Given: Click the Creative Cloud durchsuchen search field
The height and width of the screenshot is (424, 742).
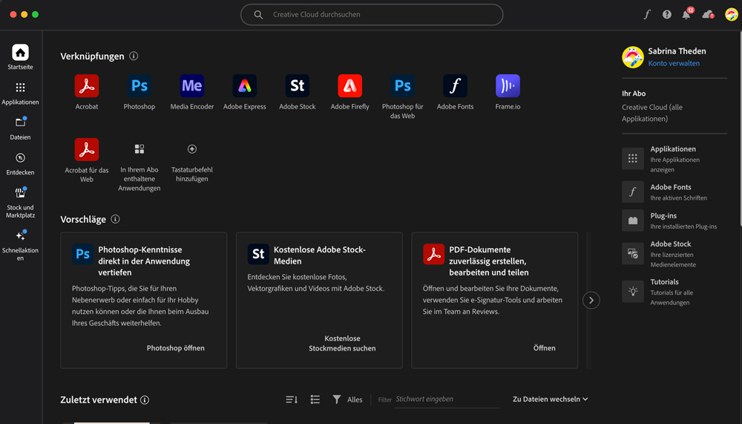Looking at the screenshot, I should 371,15.
